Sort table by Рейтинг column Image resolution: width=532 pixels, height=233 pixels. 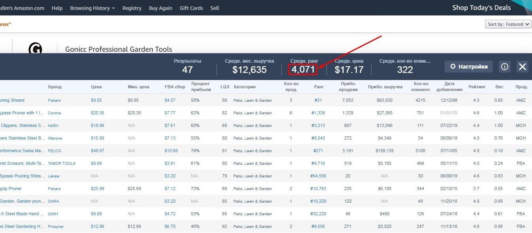(x=476, y=87)
